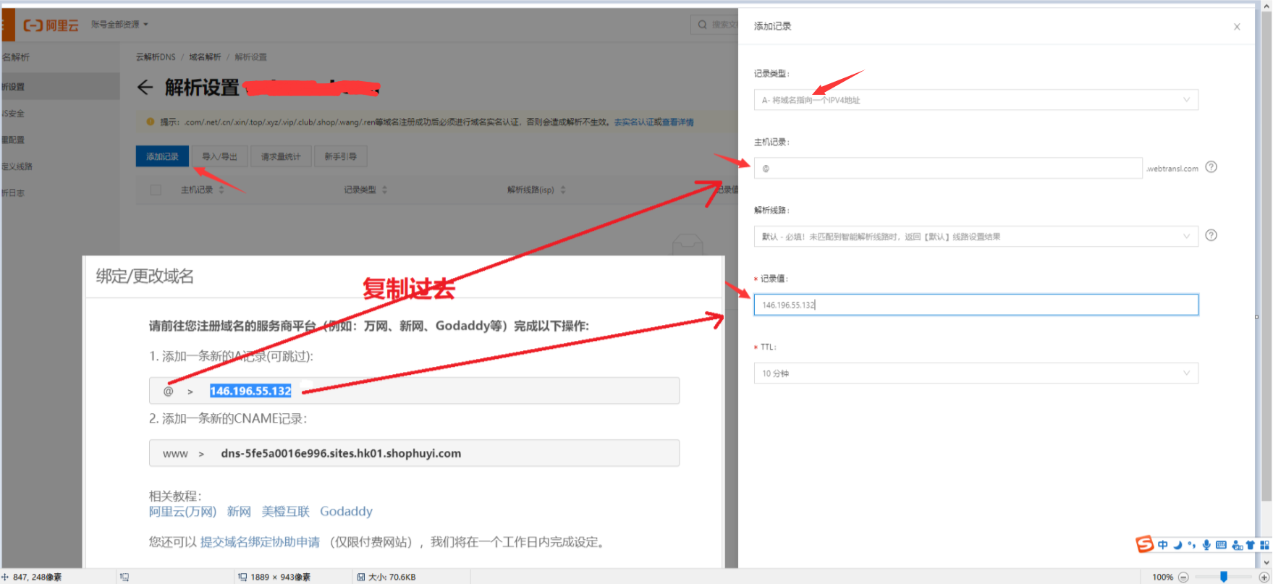Click the 搜索 search box
This screenshot has width=1273, height=584.
tap(715, 25)
